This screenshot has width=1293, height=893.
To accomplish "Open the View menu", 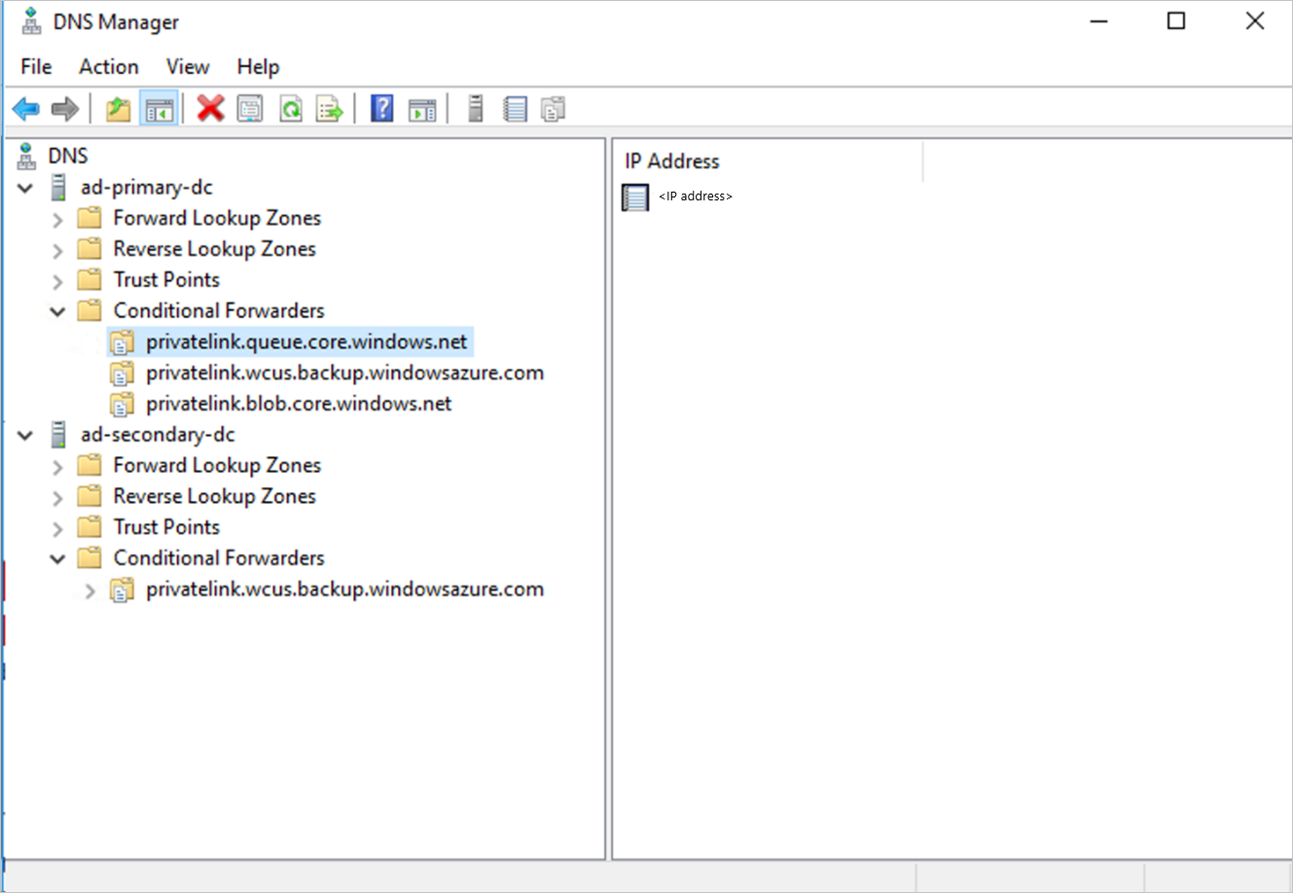I will [x=187, y=66].
